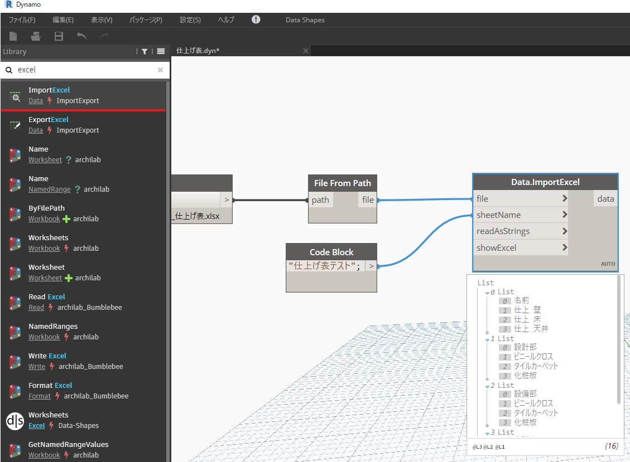This screenshot has width=630, height=462.
Task: Open Read category link under Read Excel
Action: pyautogui.click(x=36, y=308)
